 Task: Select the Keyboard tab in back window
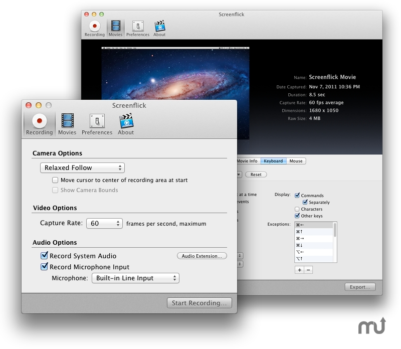click(x=273, y=161)
